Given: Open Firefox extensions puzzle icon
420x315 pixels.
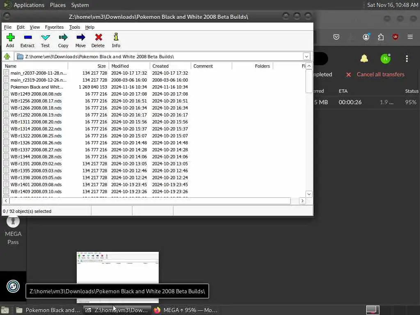Looking at the screenshot, I should pos(381,37).
